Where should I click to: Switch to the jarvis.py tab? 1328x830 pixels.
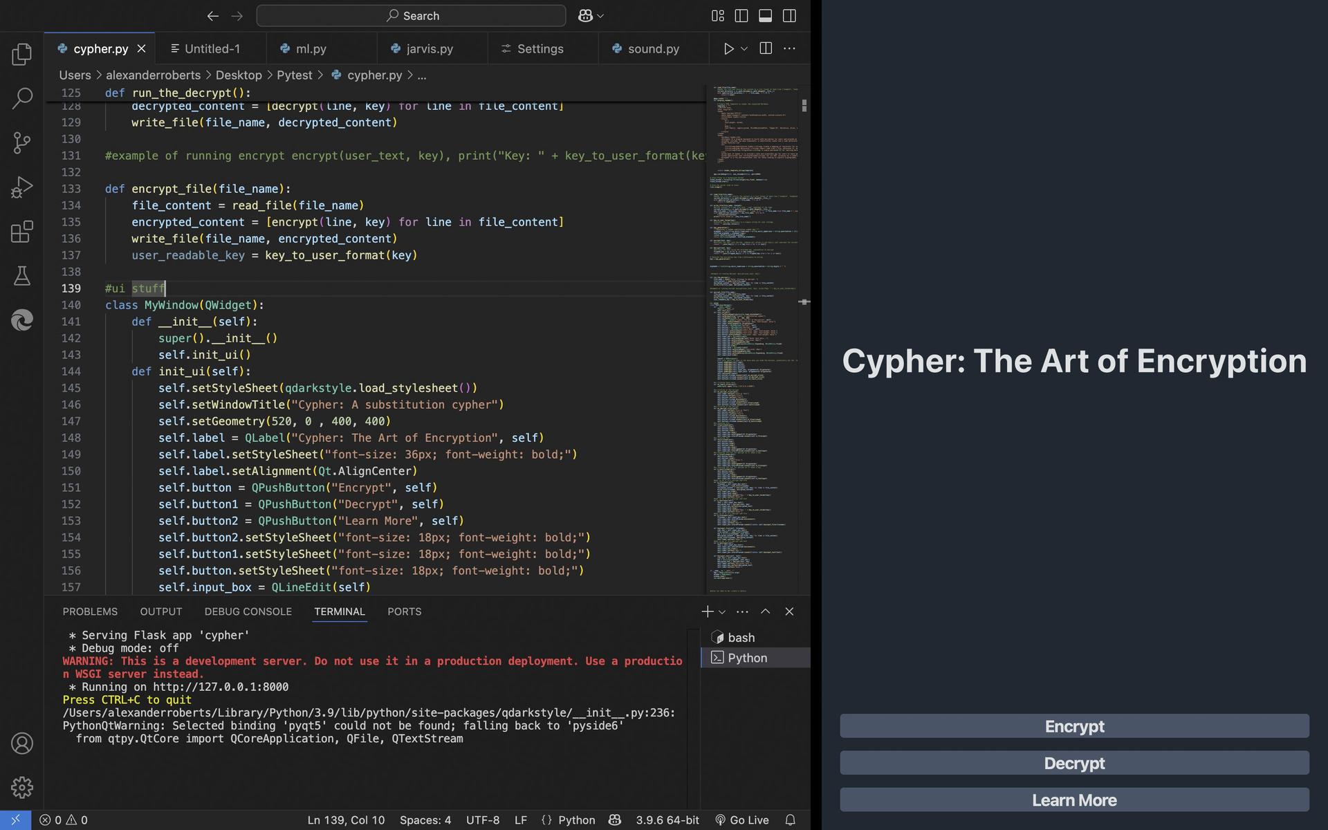(x=430, y=48)
